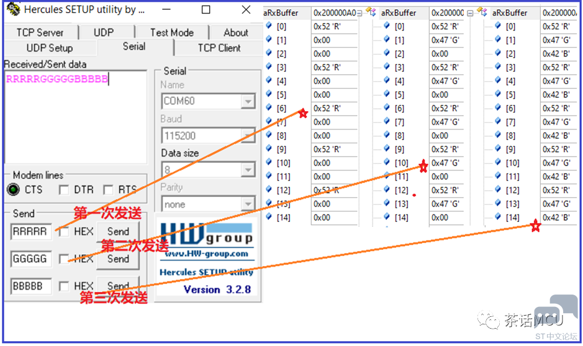
Task: Select element [10] icon in right aRxBuffer
Action: pos(498,162)
